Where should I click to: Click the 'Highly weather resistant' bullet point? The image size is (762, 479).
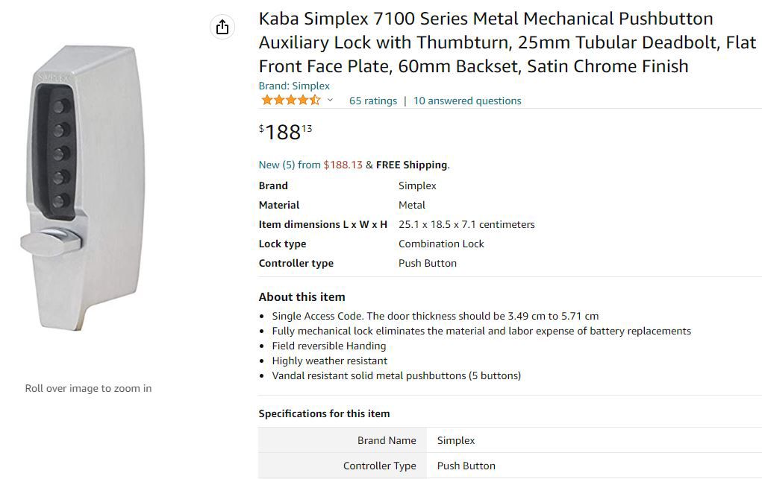[329, 361]
